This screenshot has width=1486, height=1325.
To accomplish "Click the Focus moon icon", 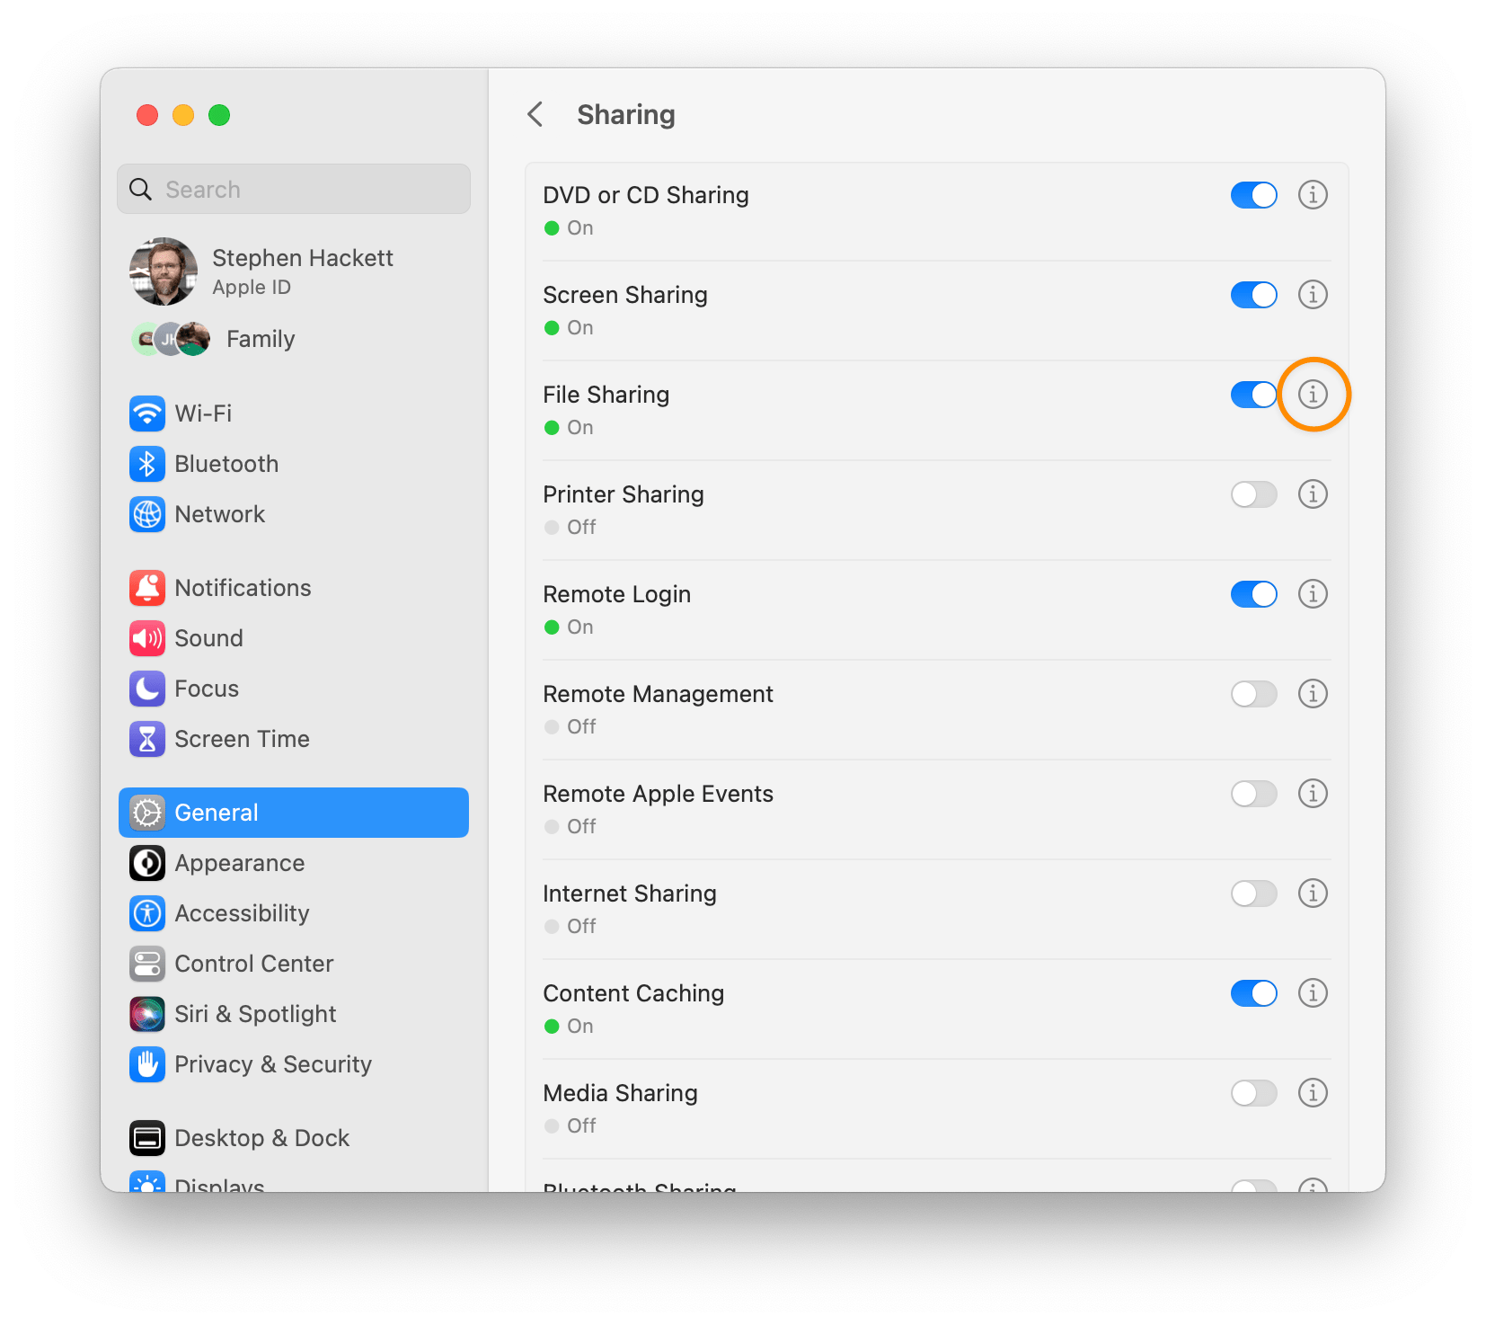I will (x=147, y=689).
